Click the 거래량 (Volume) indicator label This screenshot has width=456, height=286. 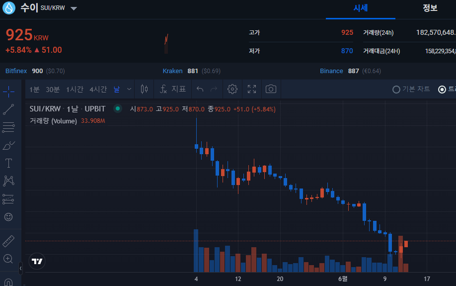[53, 121]
